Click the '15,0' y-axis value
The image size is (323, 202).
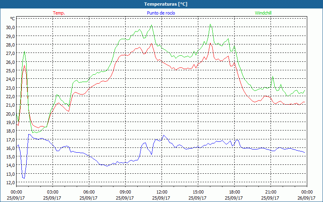click(11, 157)
